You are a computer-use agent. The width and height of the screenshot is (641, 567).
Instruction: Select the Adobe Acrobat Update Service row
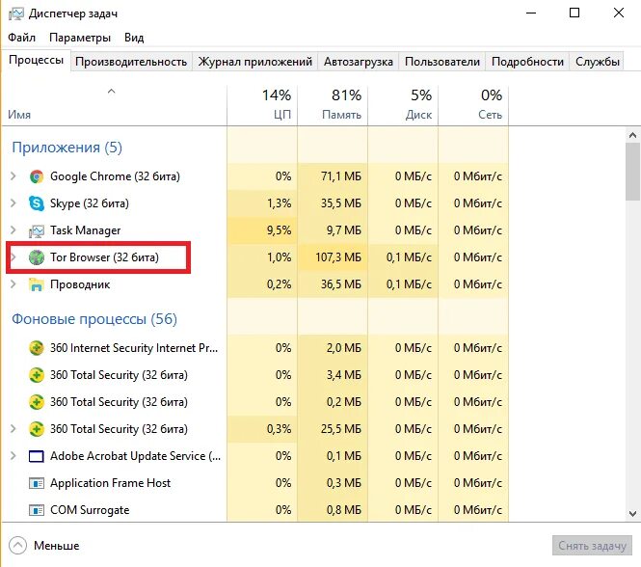point(255,456)
